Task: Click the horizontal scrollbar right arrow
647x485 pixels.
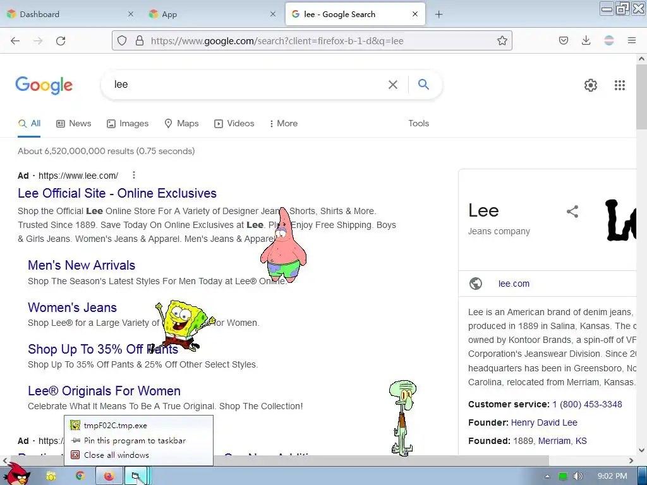Action: tap(631, 460)
